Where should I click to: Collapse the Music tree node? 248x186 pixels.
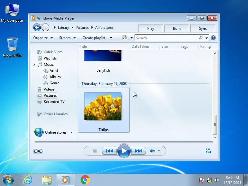34,64
